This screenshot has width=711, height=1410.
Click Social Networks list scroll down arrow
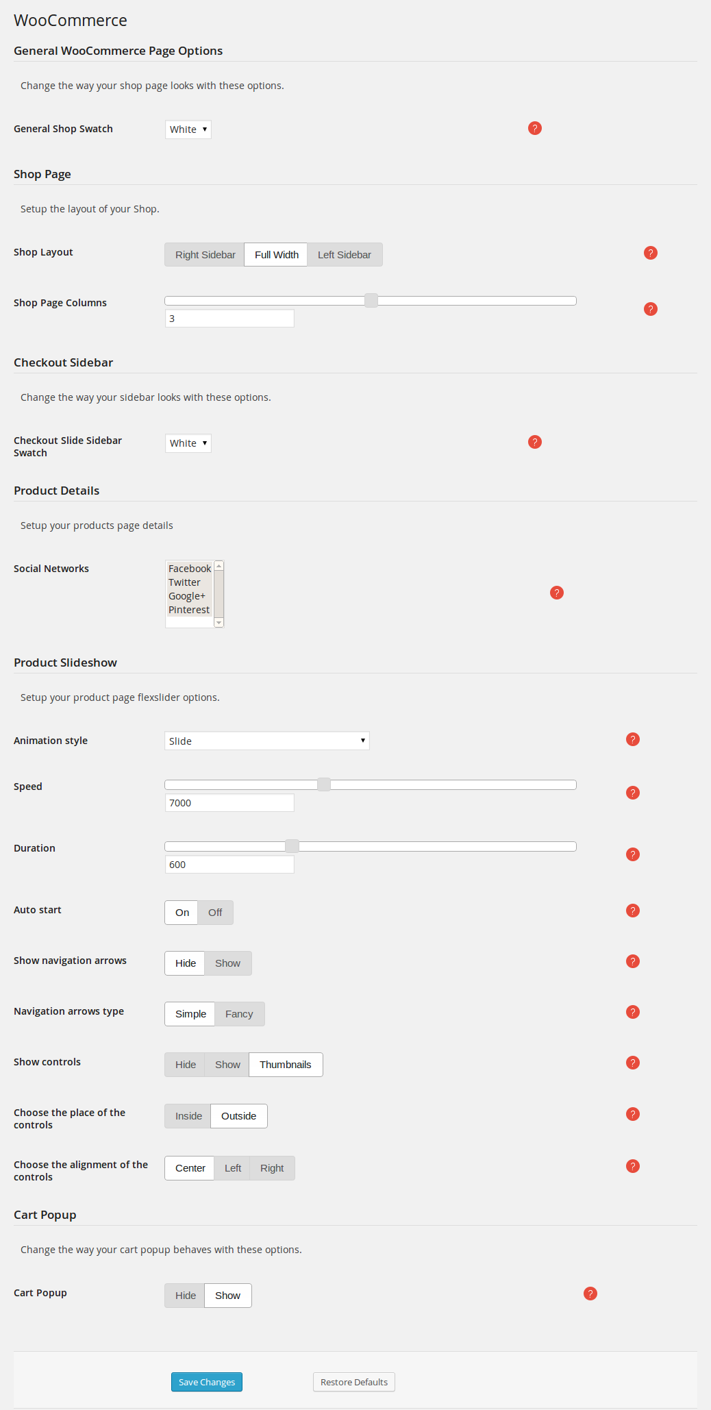219,623
